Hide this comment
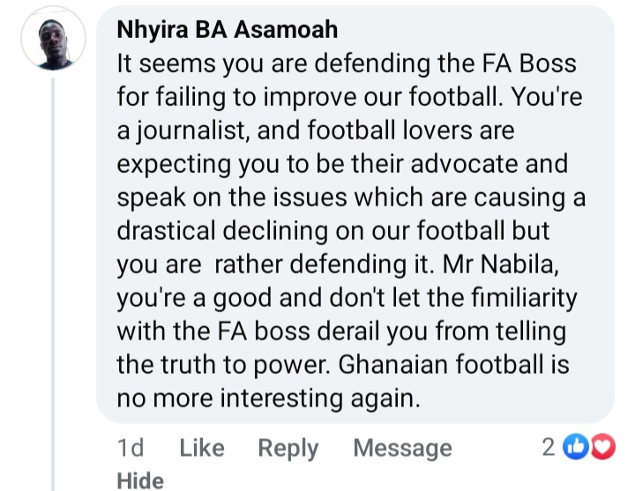This screenshot has height=491, width=635. [140, 480]
